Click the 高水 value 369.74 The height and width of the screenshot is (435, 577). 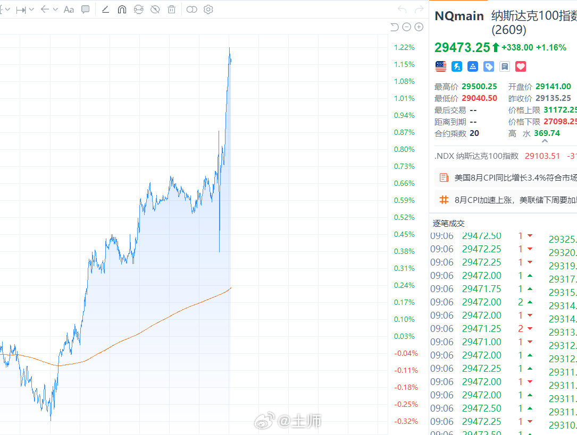[x=547, y=133]
